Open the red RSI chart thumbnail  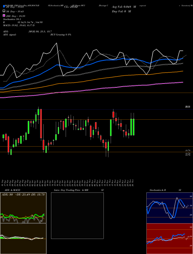tap(169, 239)
